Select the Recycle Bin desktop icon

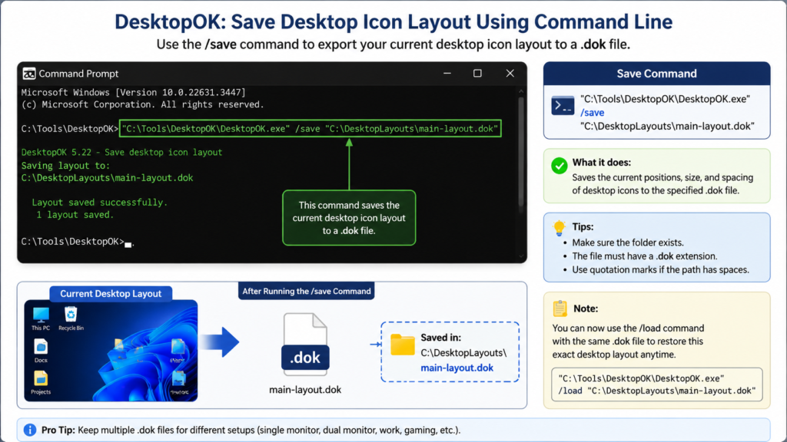(71, 318)
